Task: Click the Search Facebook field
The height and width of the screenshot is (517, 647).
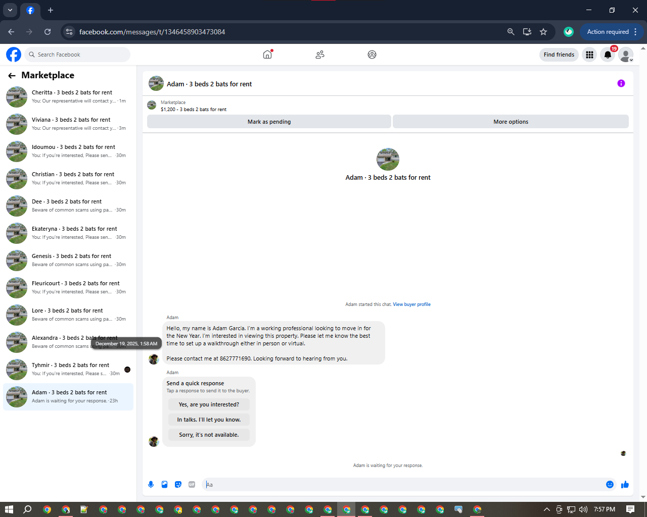Action: pyautogui.click(x=78, y=55)
